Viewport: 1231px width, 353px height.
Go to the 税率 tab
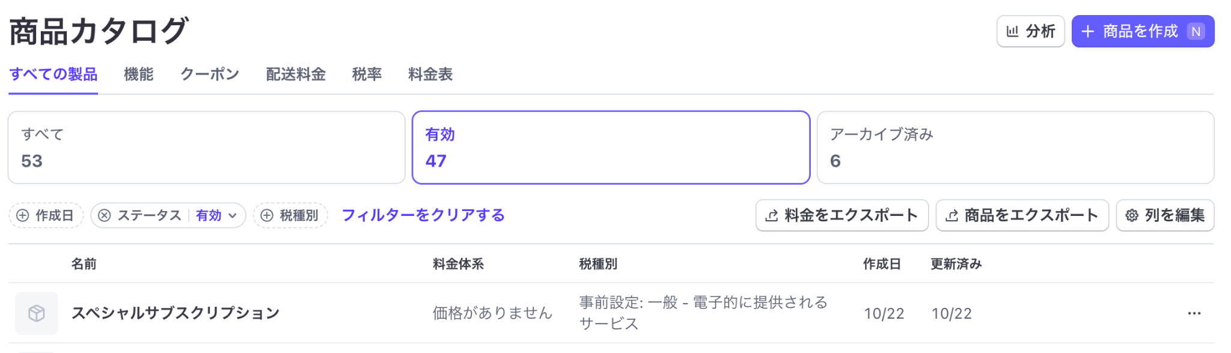[x=367, y=75]
